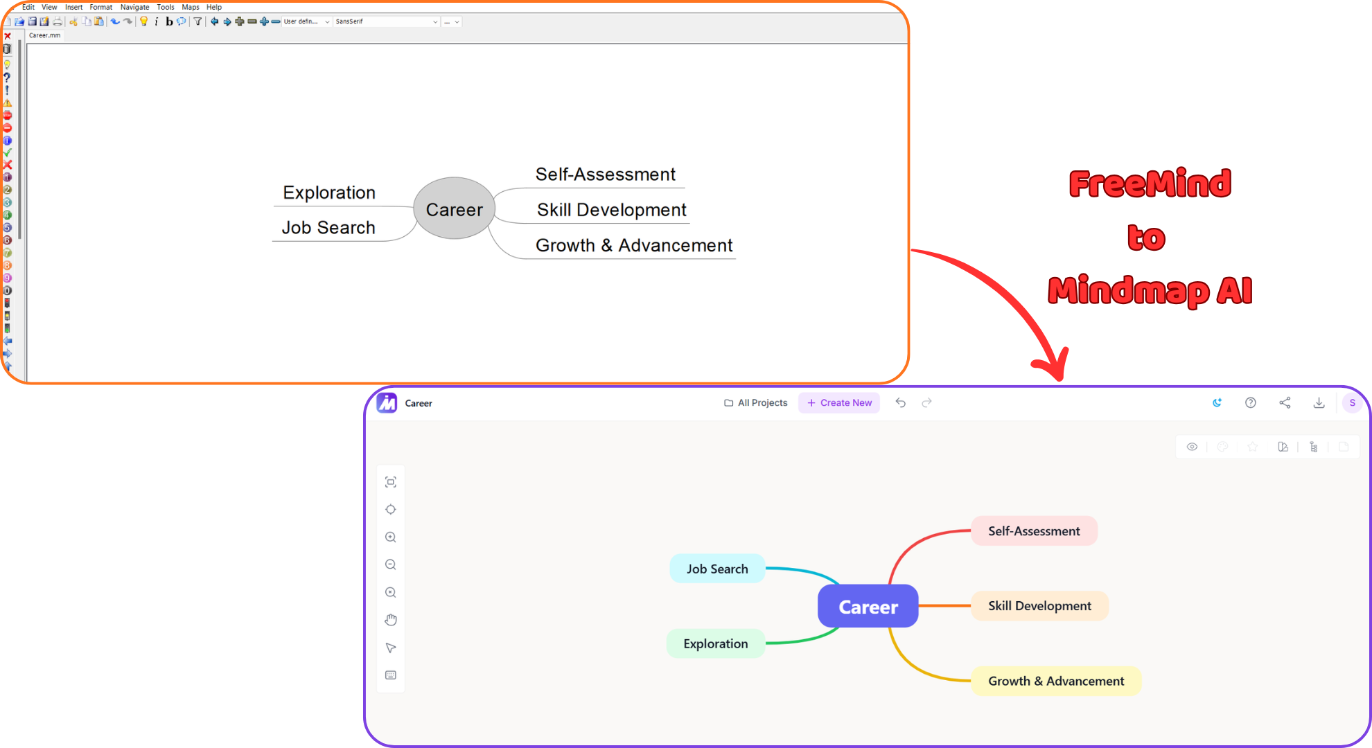
Task: Open All Projects in Mindmap AI
Action: click(756, 402)
